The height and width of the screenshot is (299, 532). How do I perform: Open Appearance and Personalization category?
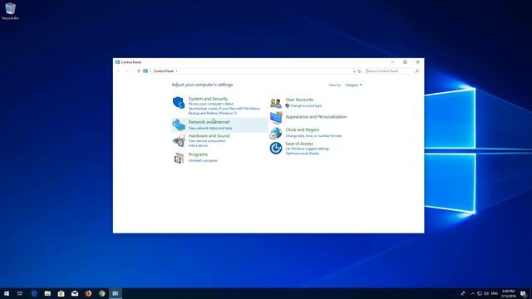click(x=316, y=117)
